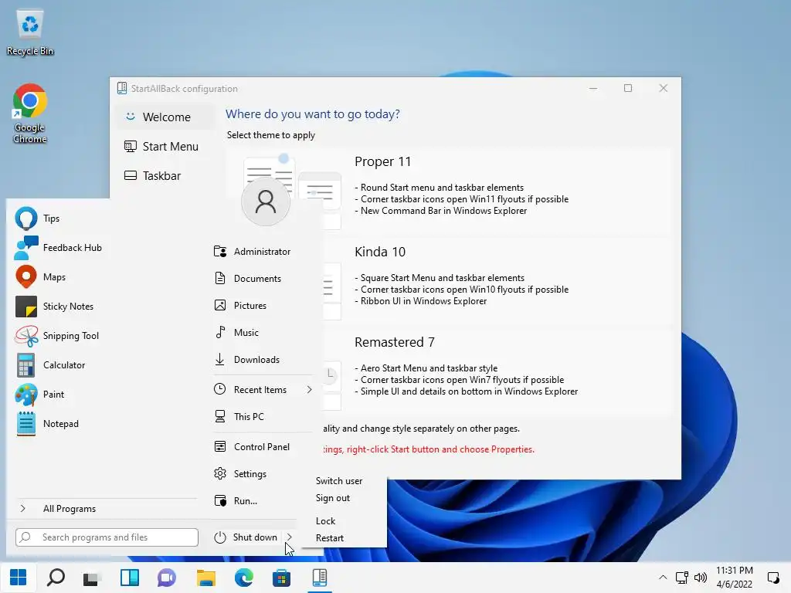Expand the Shut down options arrow
Image resolution: width=791 pixels, height=593 pixels.
290,537
